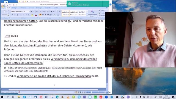Toggle paragraph marks display
The image size is (176, 99).
[59, 12]
